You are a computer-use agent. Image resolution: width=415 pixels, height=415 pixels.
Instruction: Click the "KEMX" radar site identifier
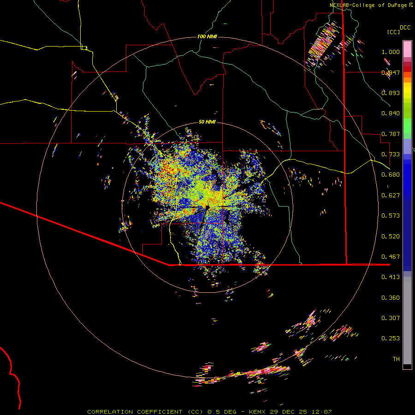pos(258,412)
